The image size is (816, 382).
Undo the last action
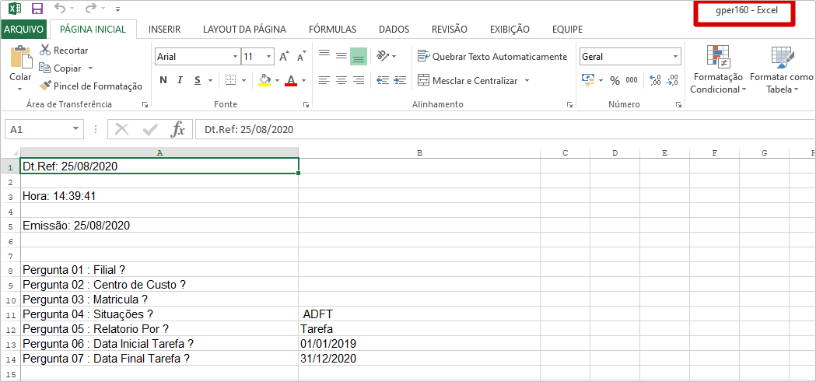(x=61, y=9)
